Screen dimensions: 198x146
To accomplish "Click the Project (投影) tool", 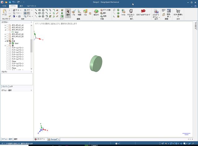I will 103,16.
